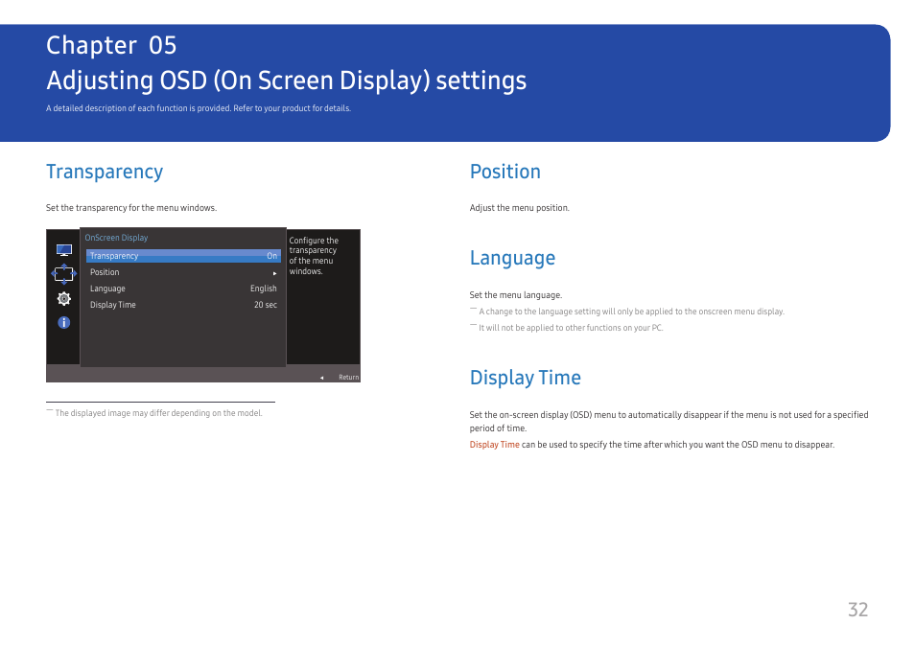The width and height of the screenshot is (915, 647).
Task: Toggle the Transparency 'On' value
Action: 272,256
